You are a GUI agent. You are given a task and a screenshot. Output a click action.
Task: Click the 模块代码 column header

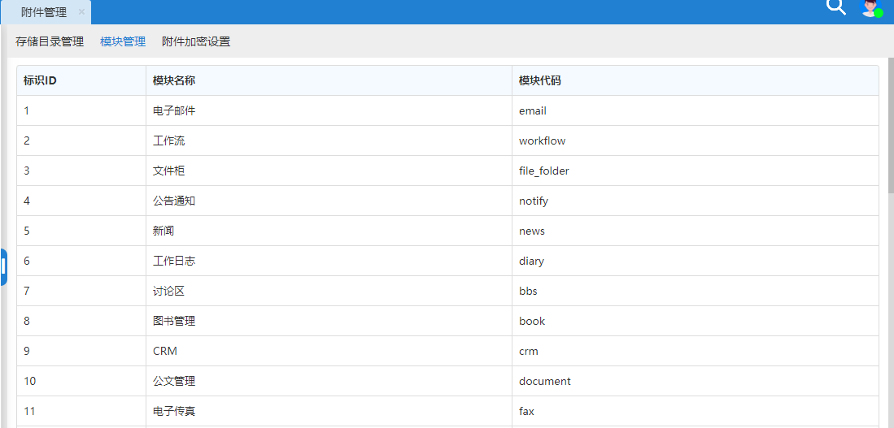click(696, 81)
